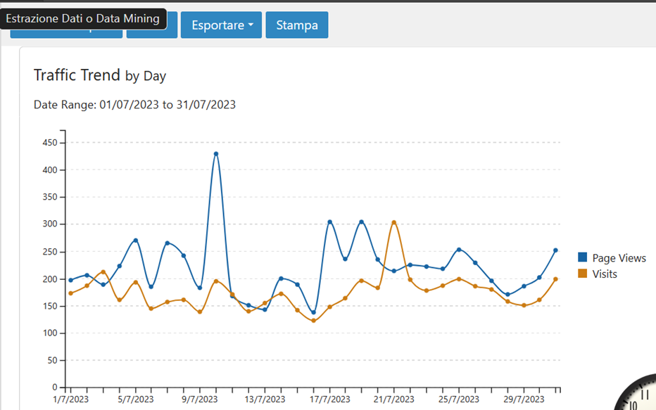Click the Stampa button
This screenshot has height=410, width=656.
point(297,25)
